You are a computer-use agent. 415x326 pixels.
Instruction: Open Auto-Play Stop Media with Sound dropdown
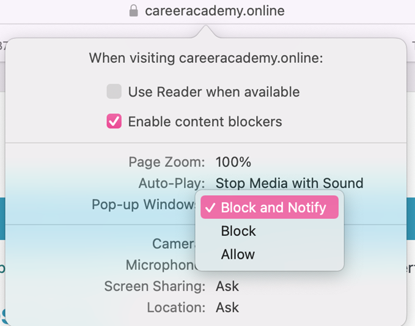[289, 183]
